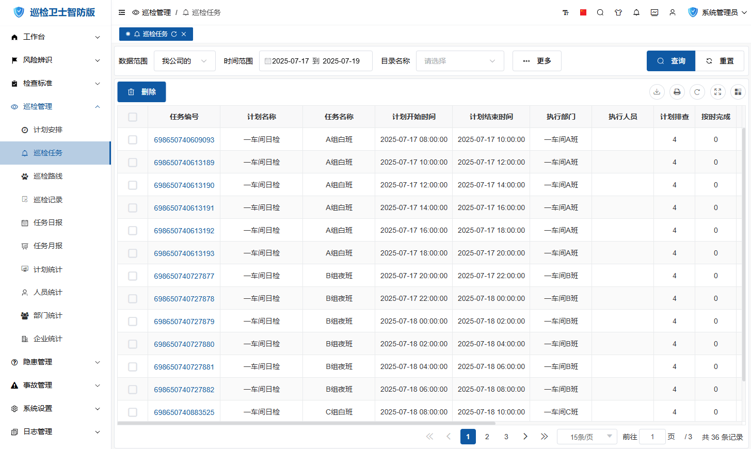Click the user profile icon in header

point(673,12)
